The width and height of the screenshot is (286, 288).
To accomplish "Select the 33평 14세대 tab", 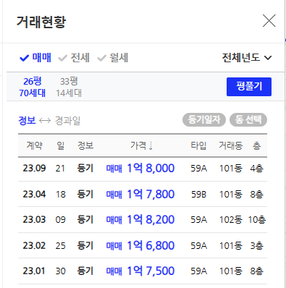I will (69, 87).
